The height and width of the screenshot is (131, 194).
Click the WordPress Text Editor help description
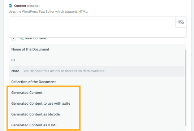(48, 12)
